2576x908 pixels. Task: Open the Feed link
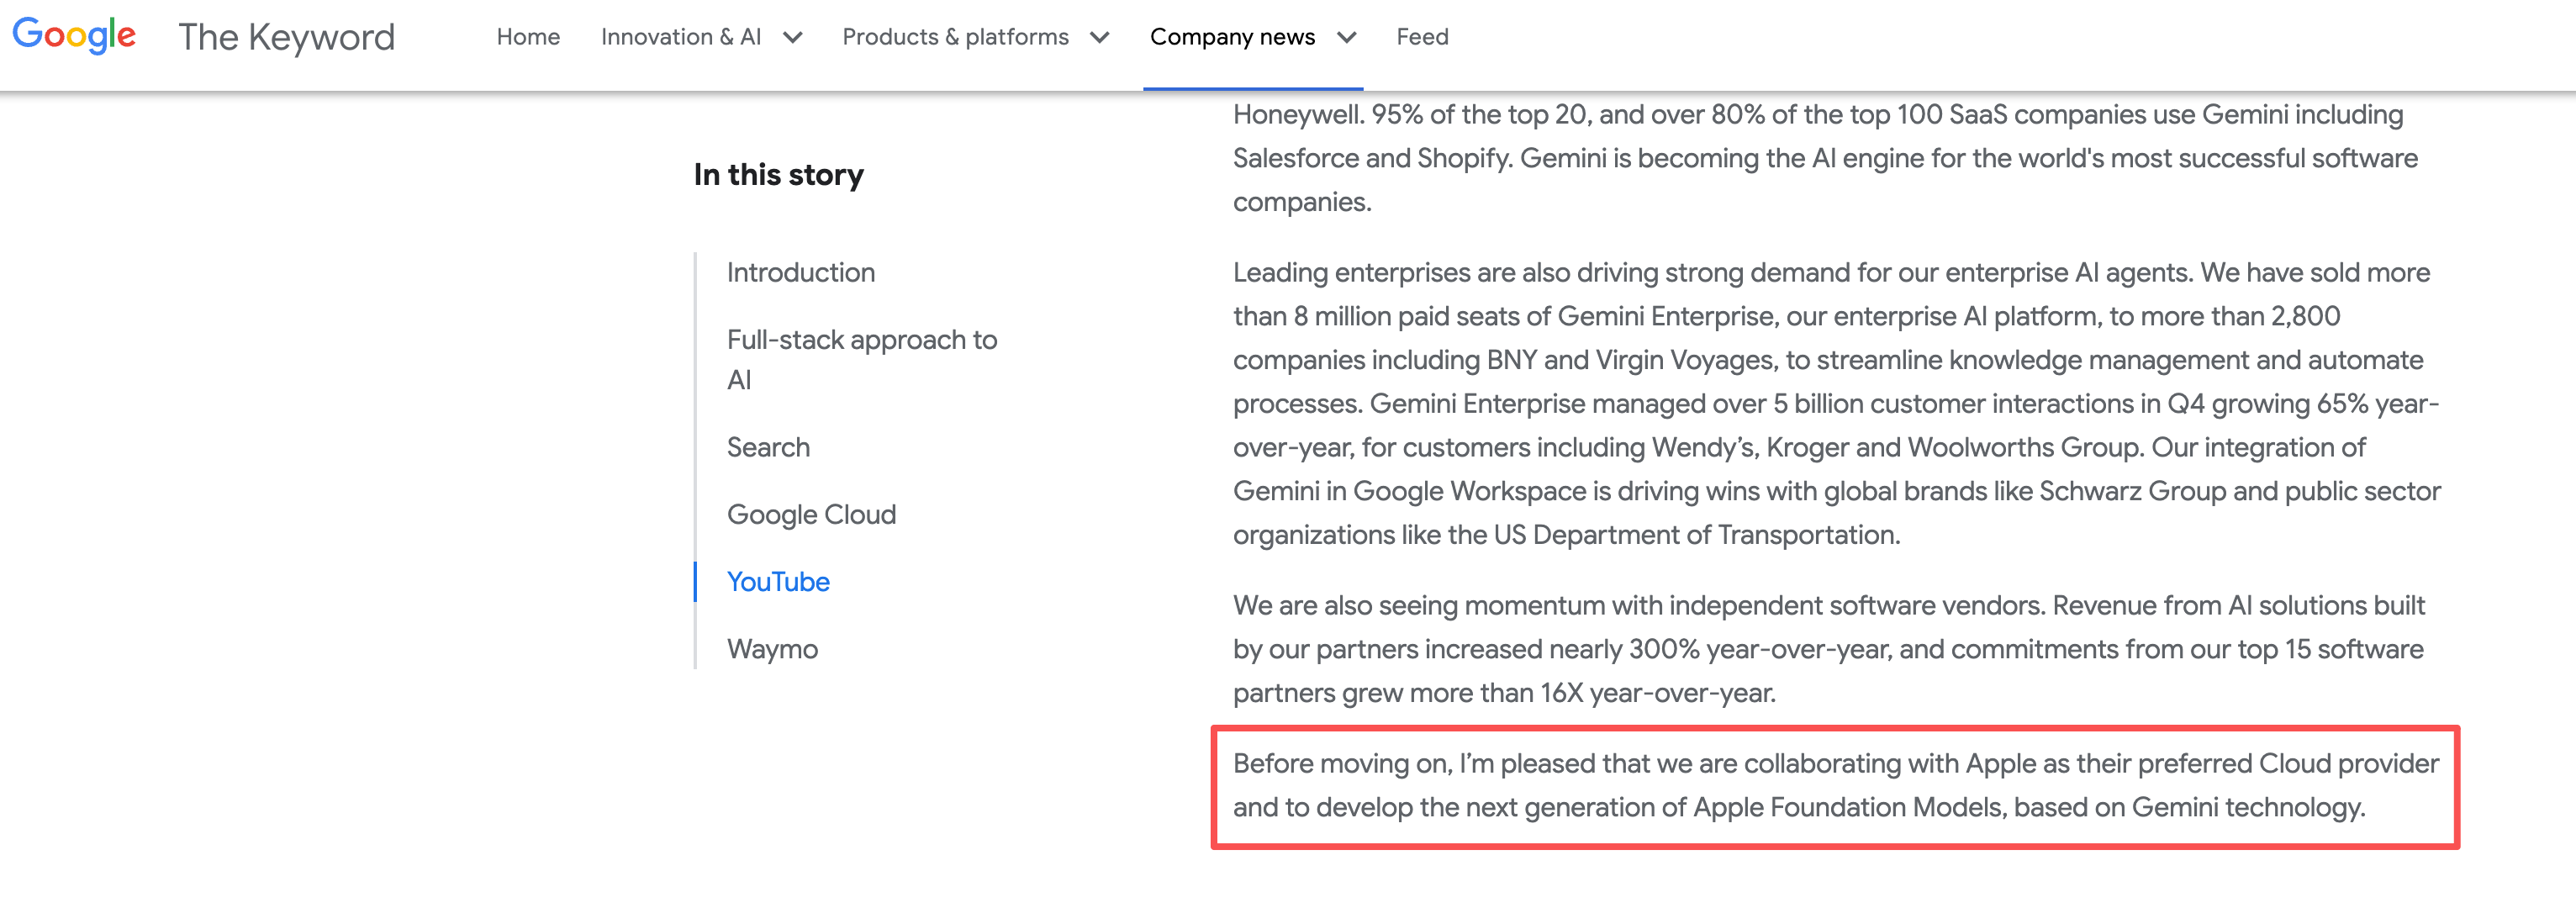coord(1422,37)
